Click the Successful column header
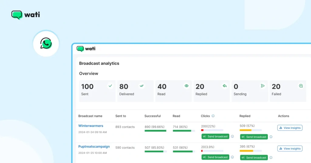 click(152, 116)
